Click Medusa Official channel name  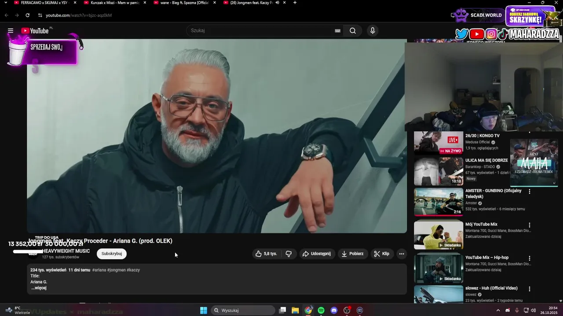[x=478, y=142]
